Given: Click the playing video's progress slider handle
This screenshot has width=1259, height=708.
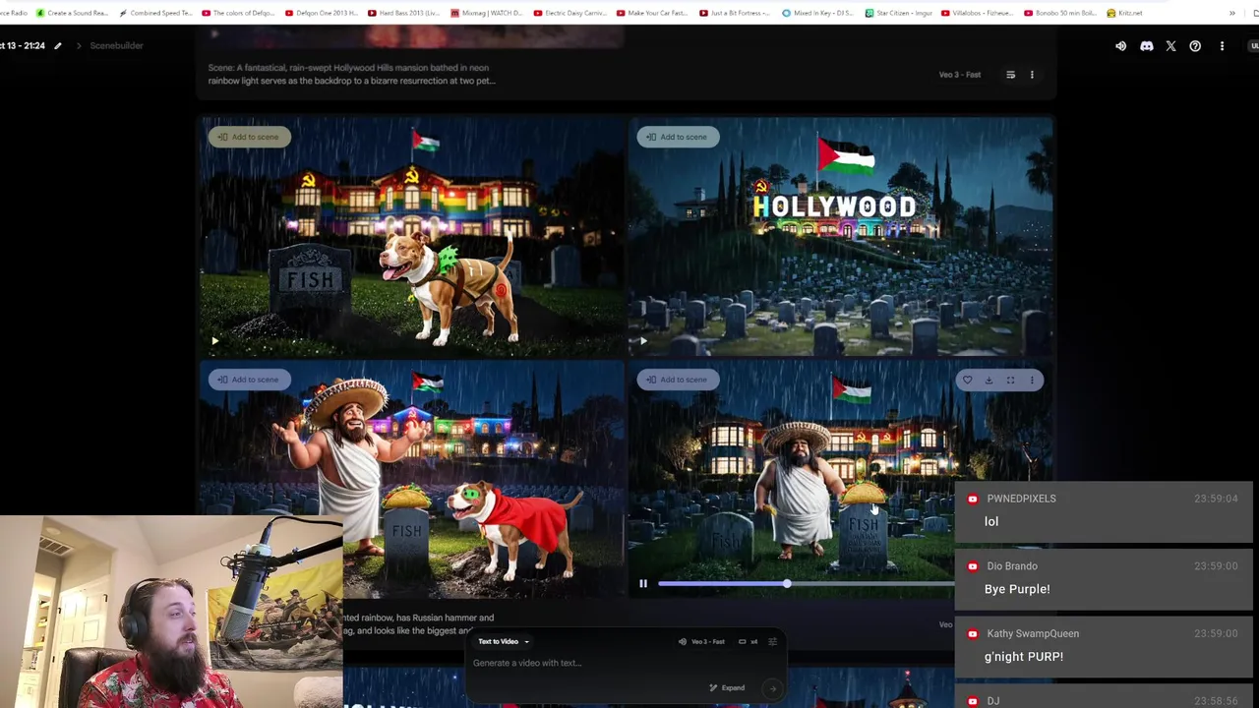Looking at the screenshot, I should (787, 584).
